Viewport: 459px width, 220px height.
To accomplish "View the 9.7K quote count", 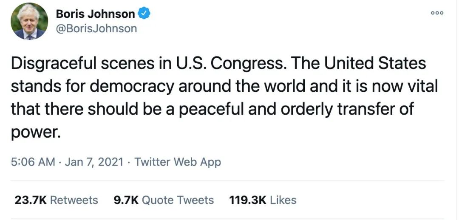I will [x=125, y=200].
